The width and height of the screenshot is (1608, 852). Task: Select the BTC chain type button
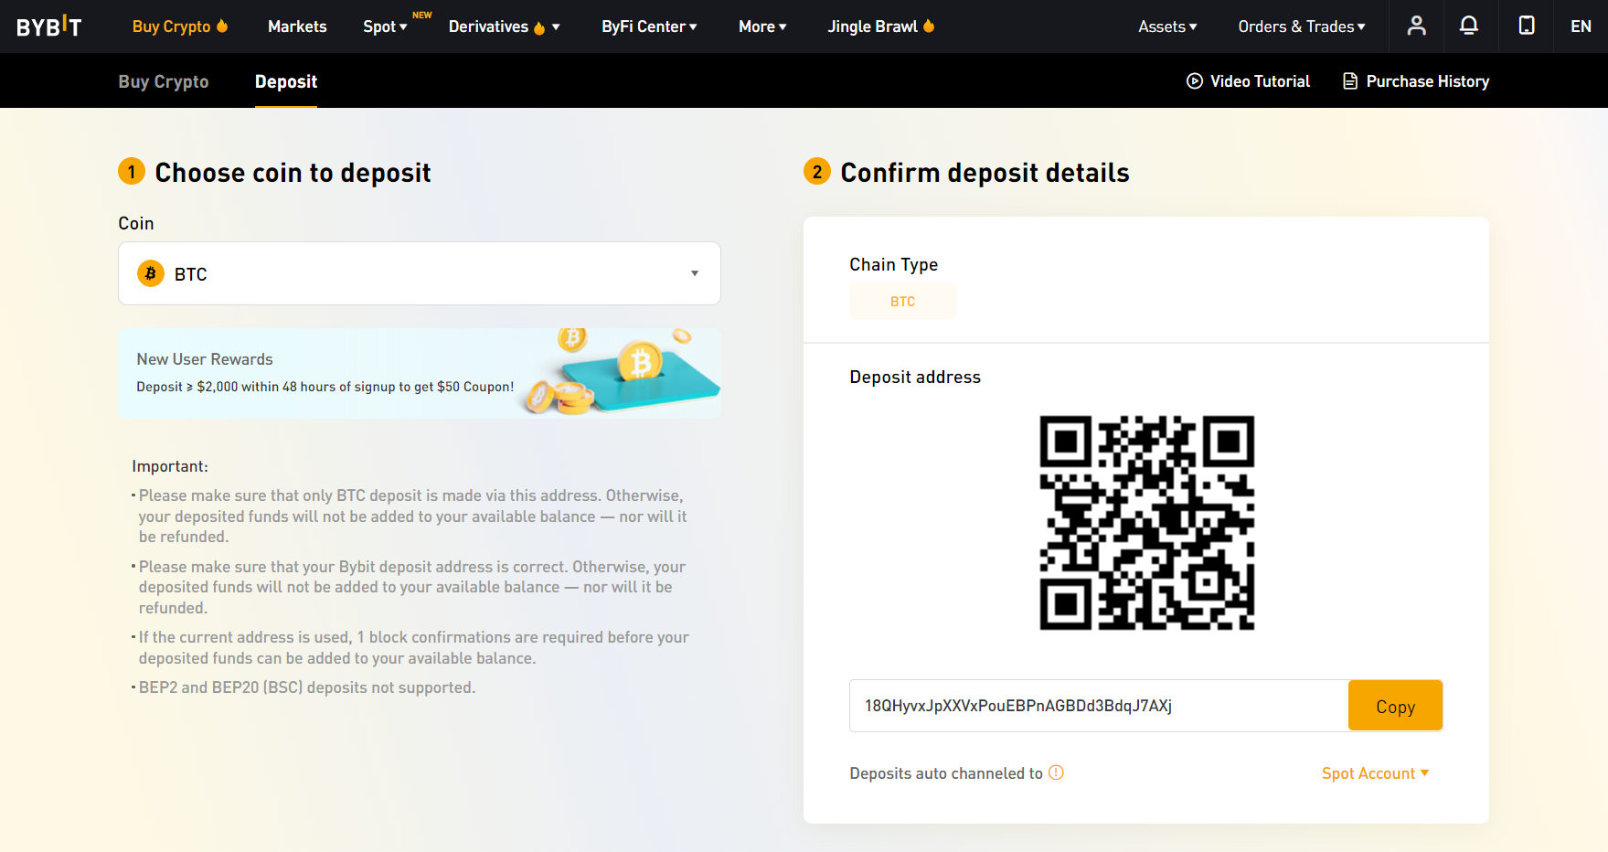(x=903, y=302)
